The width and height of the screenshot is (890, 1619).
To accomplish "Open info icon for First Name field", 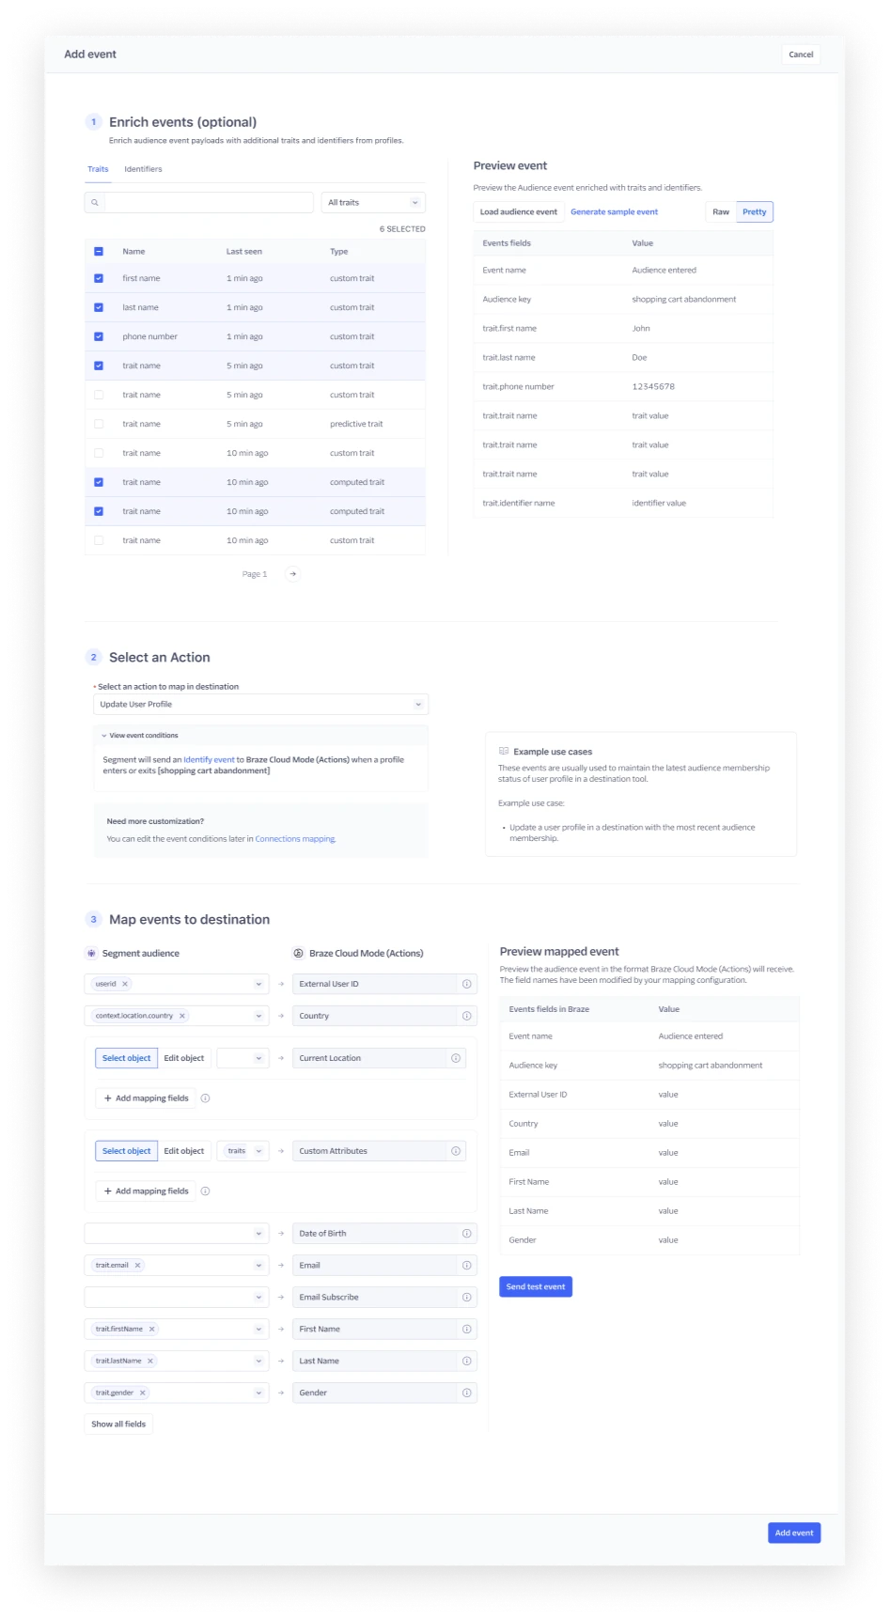I will (466, 1329).
